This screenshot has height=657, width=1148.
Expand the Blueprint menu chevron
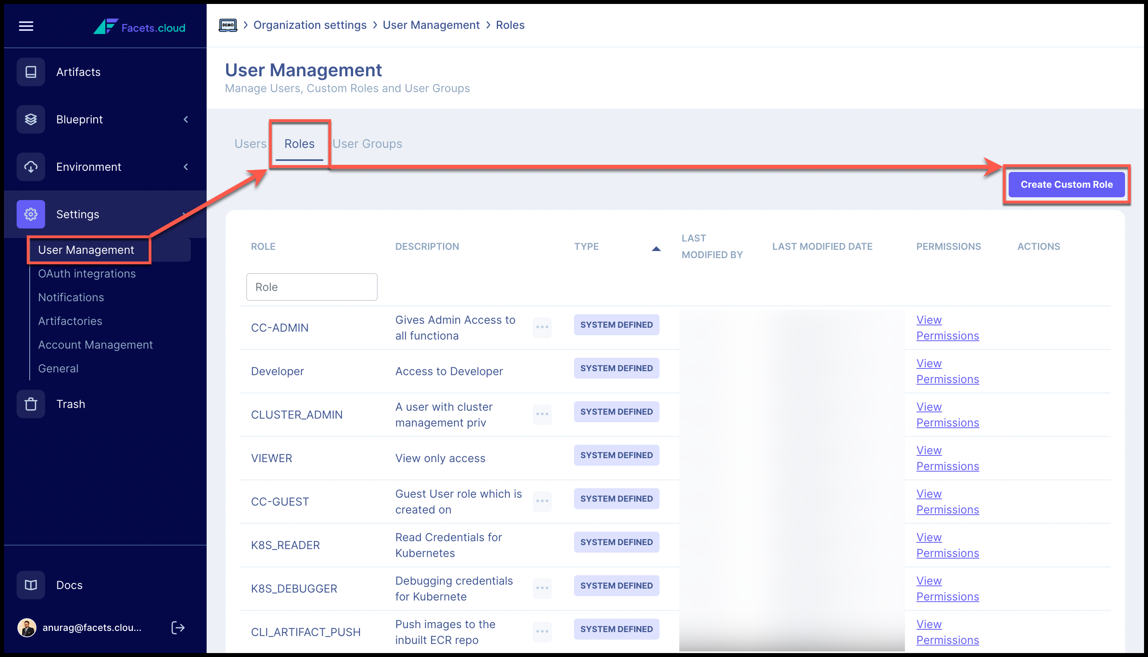coord(186,119)
